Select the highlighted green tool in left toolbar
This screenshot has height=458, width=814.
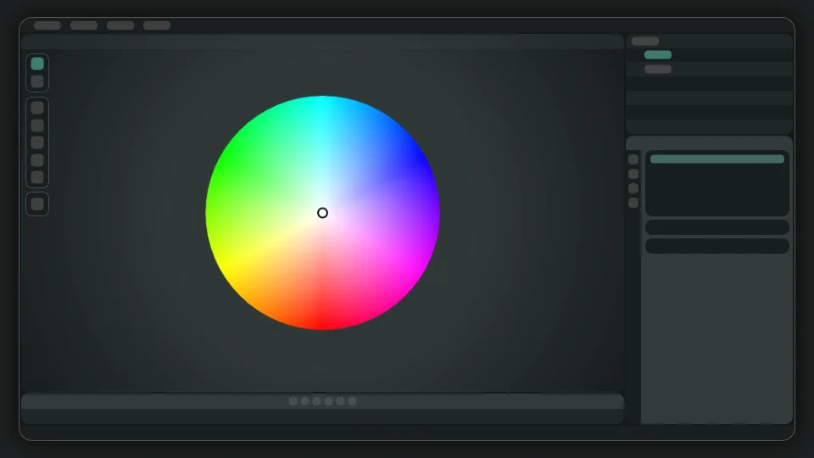(x=37, y=64)
